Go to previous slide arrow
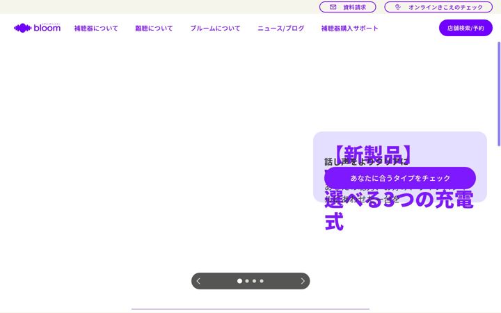The width and height of the screenshot is (501, 313). [x=198, y=281]
